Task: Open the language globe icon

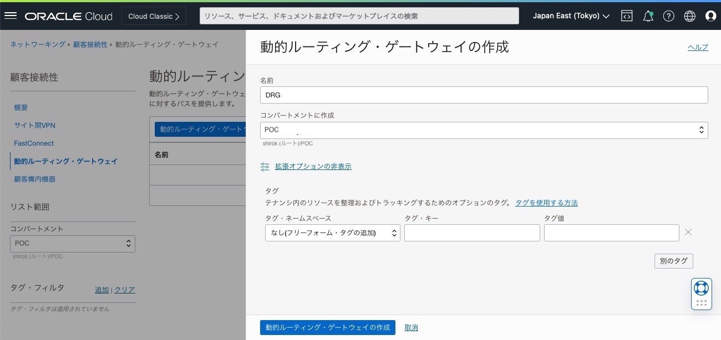Action: [x=690, y=16]
